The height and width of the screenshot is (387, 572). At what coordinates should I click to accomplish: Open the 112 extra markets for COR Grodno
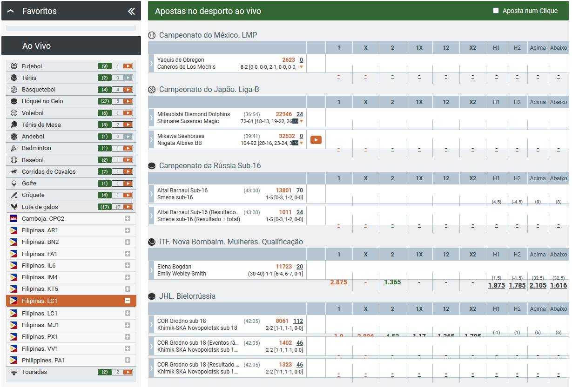click(x=298, y=321)
